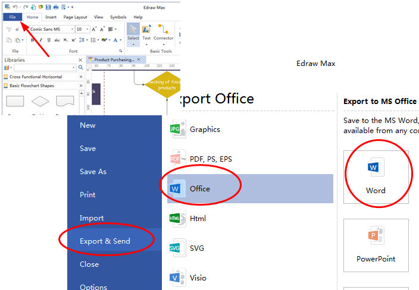The image size is (419, 290).
Task: Toggle Italic text style
Action: [x=41, y=40]
